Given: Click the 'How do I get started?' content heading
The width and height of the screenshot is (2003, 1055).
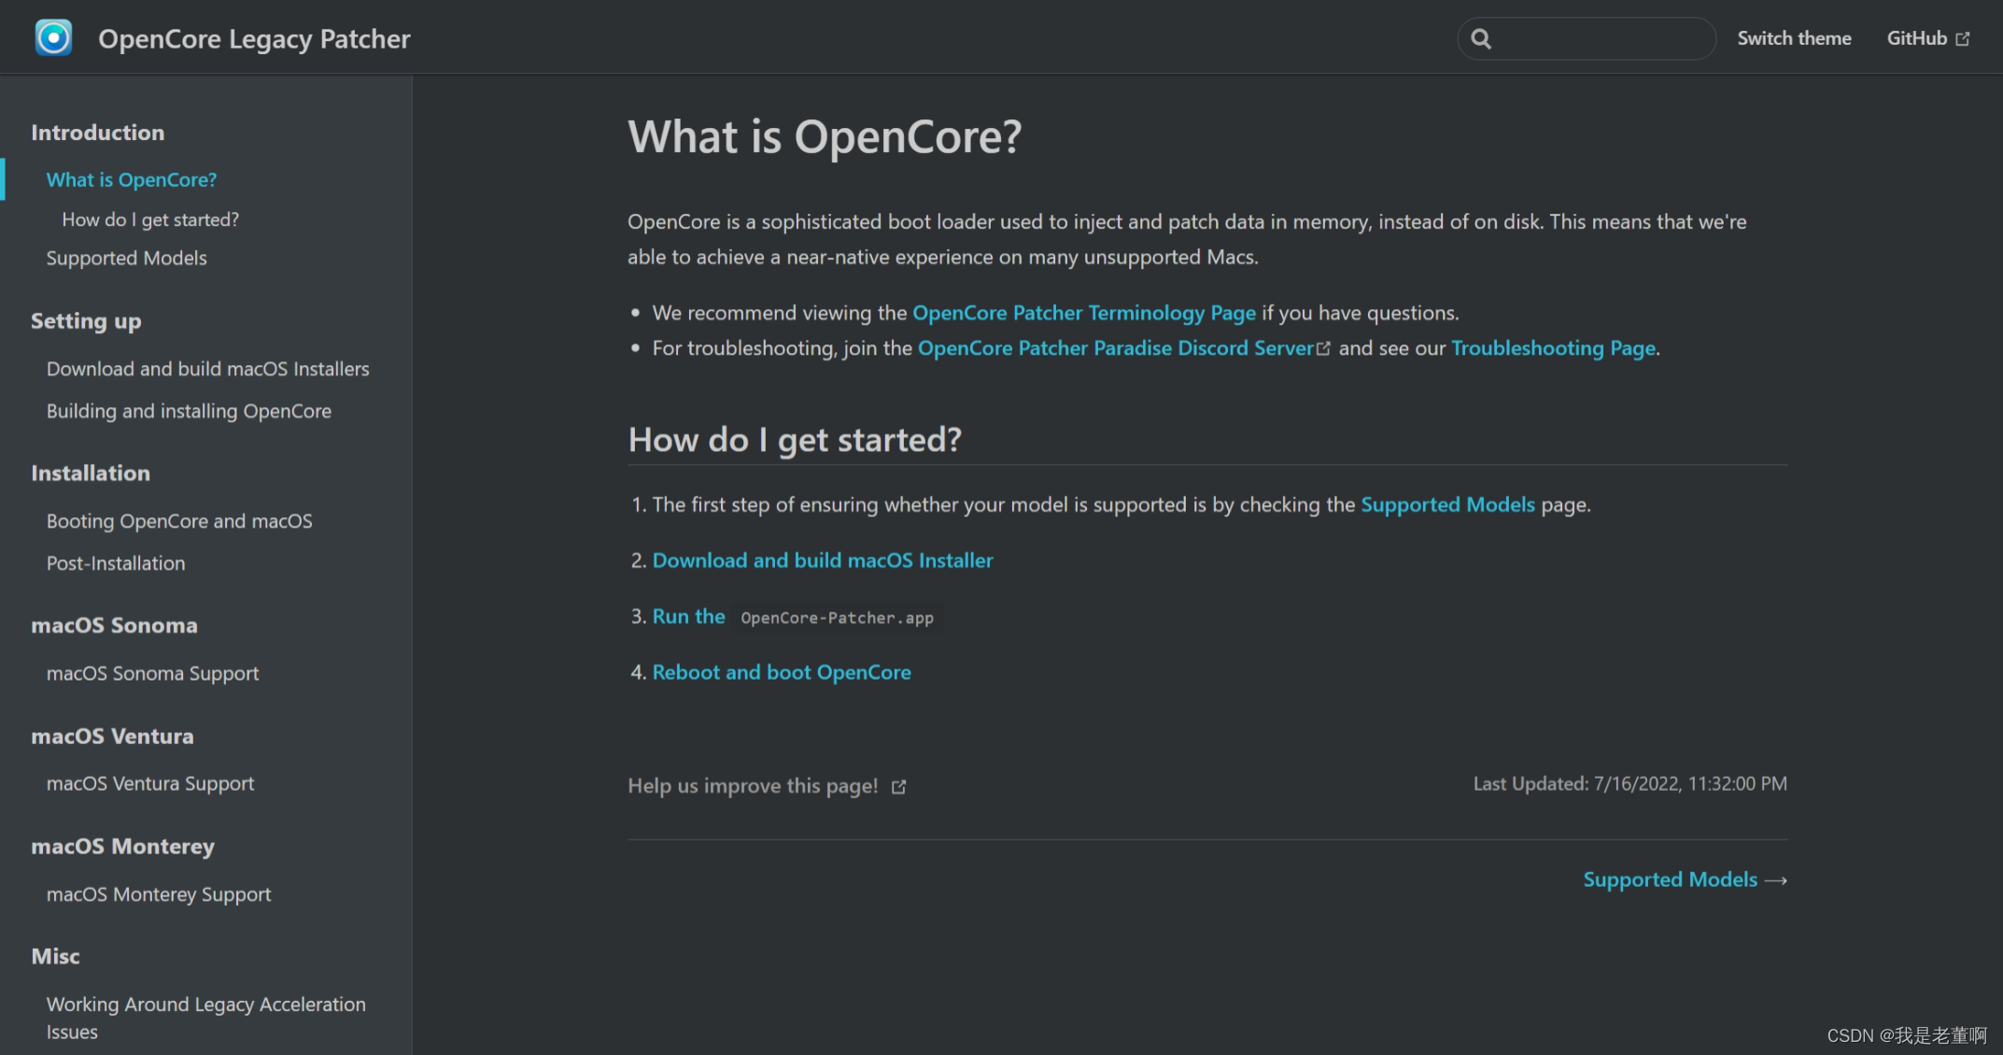Looking at the screenshot, I should click(795, 440).
